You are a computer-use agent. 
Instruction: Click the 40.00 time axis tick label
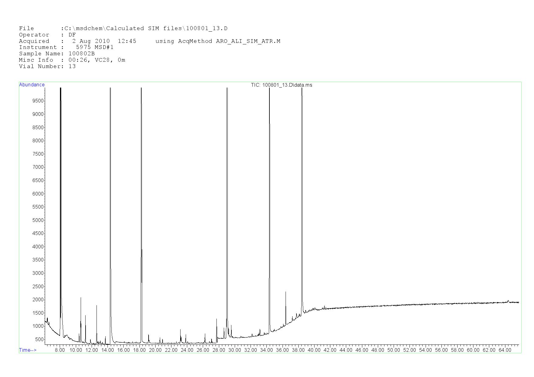click(x=314, y=350)
